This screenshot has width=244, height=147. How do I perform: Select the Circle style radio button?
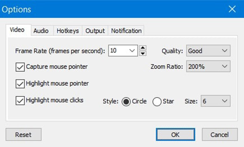click(126, 102)
